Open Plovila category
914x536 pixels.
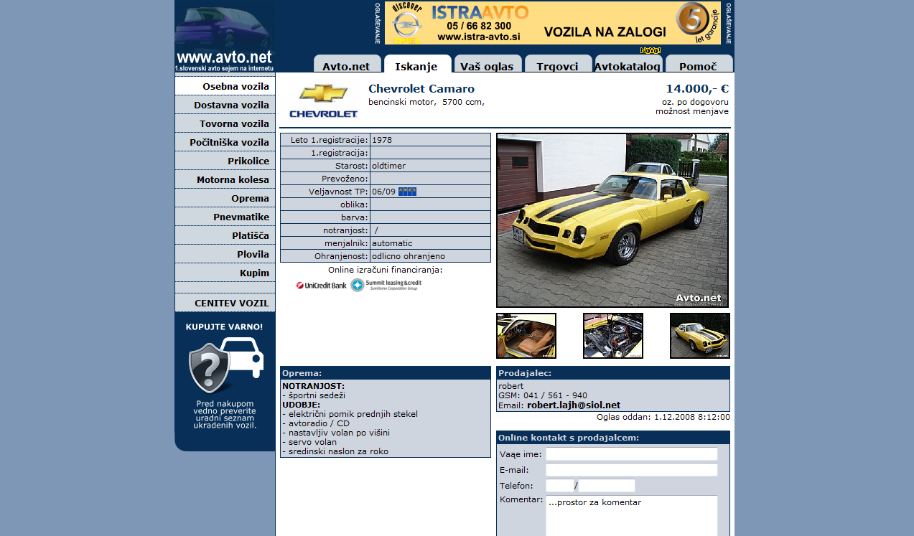tap(225, 254)
